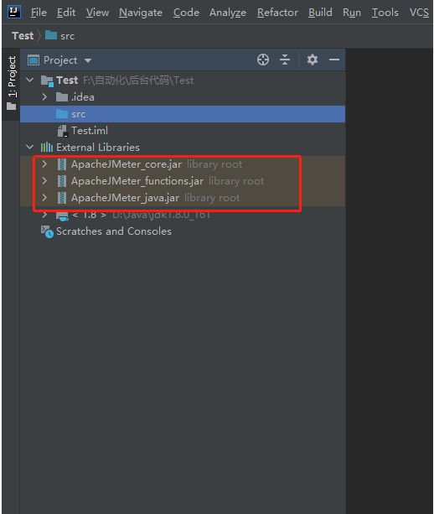
Task: Hide the Project panel with minus icon
Action: tap(334, 60)
